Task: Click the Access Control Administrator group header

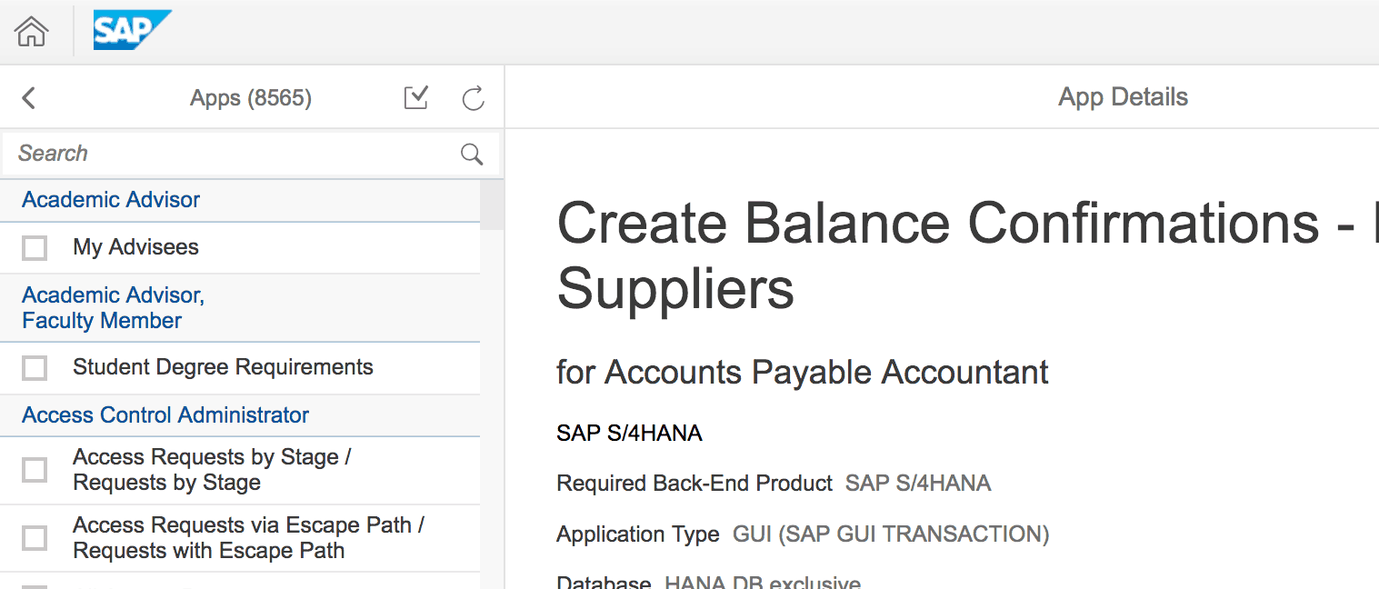Action: (240, 415)
